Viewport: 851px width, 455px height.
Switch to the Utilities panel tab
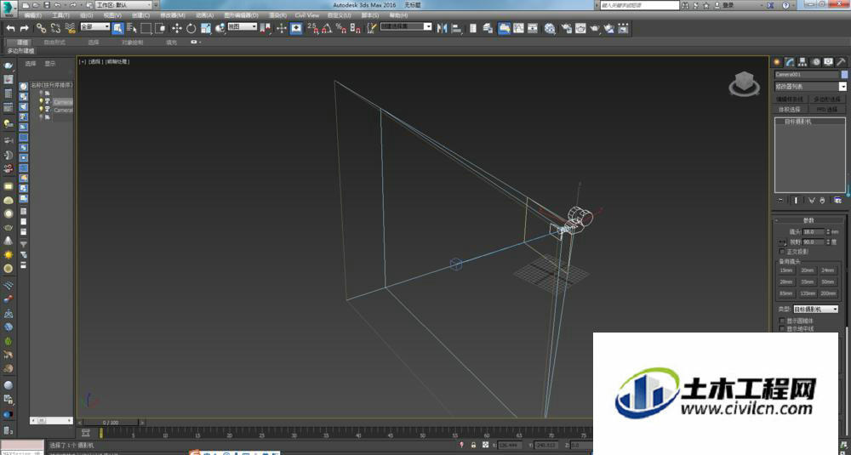842,62
